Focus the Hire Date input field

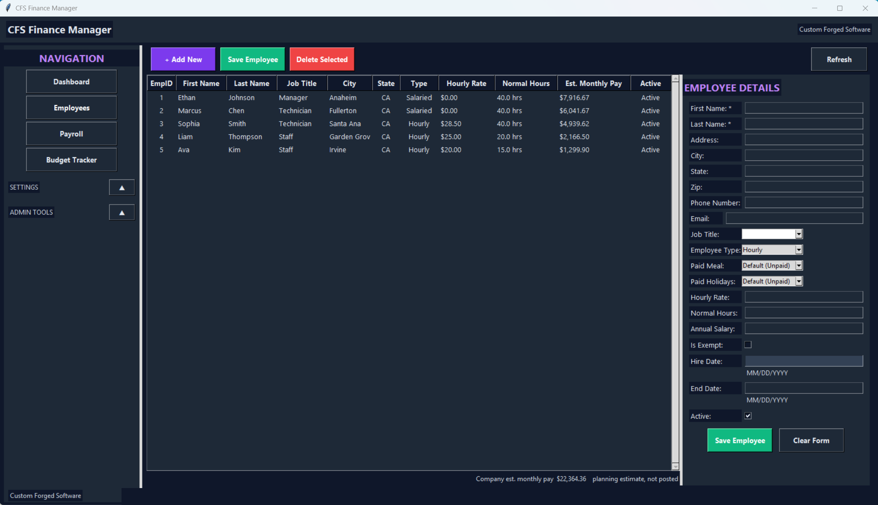804,361
